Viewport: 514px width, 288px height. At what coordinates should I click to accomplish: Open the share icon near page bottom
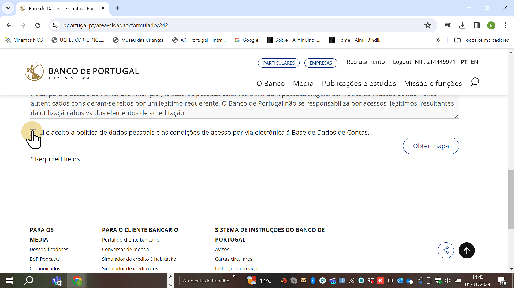[446, 250]
